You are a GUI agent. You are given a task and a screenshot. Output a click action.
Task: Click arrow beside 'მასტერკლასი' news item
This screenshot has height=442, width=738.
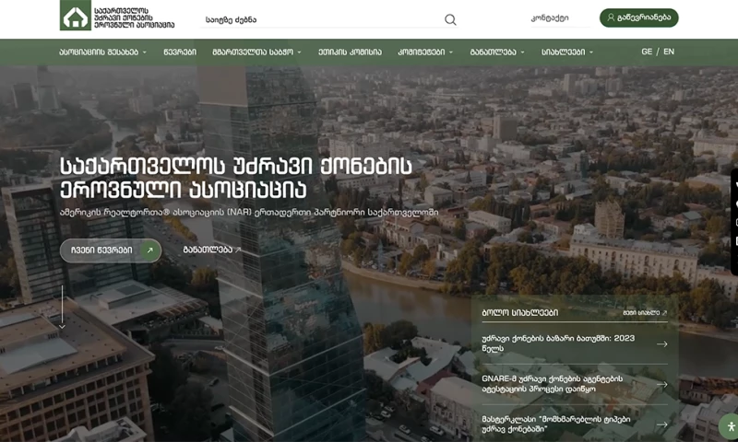(662, 425)
